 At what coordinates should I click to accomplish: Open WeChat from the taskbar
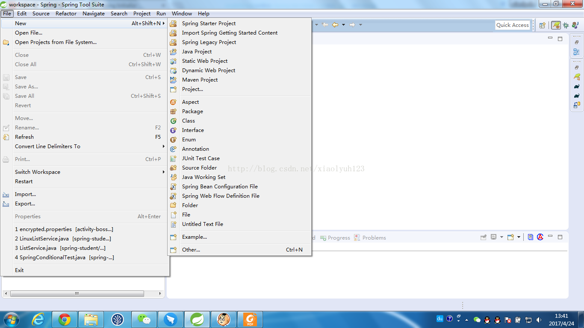point(144,319)
